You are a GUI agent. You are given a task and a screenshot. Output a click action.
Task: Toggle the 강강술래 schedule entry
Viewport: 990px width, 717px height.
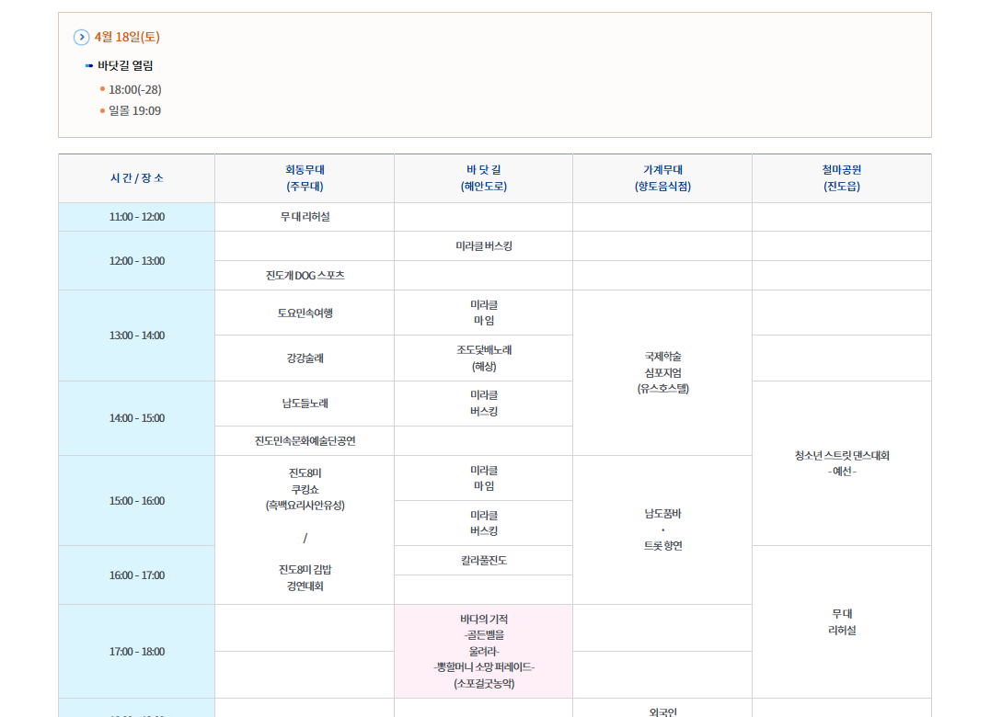click(304, 358)
